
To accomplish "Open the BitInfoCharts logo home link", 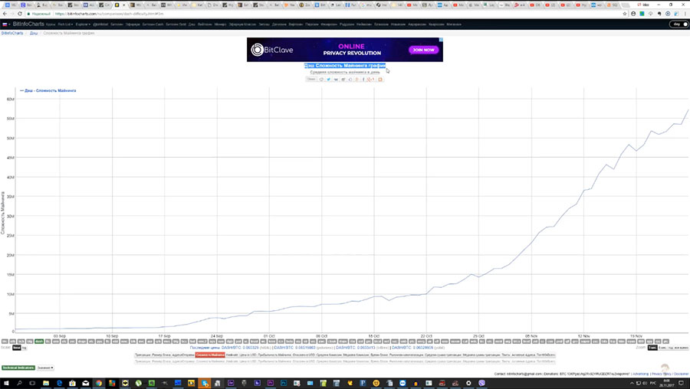I will click(x=28, y=25).
